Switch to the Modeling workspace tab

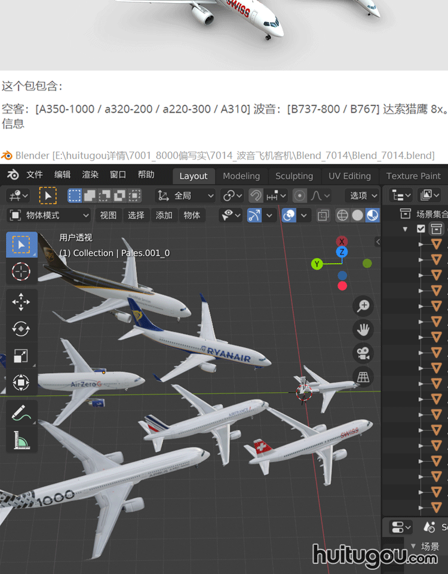pyautogui.click(x=241, y=176)
